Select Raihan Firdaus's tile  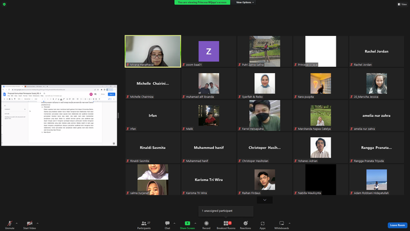pos(265,180)
